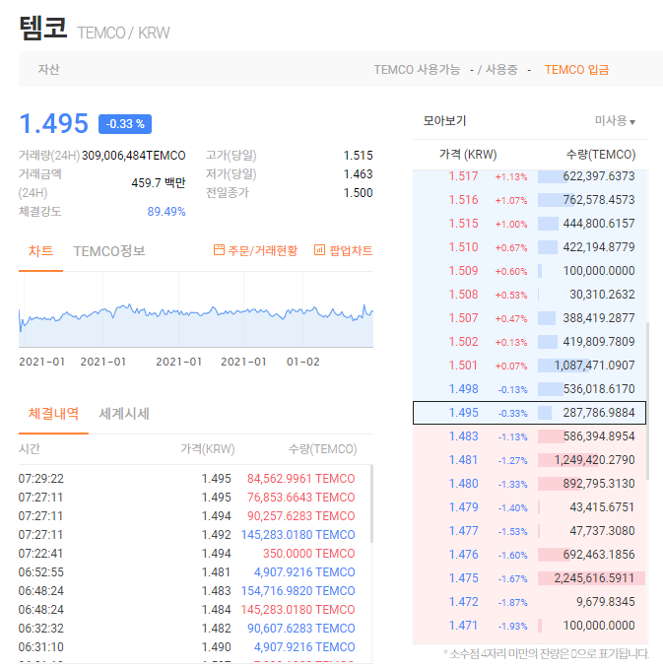The height and width of the screenshot is (668, 663).
Task: Click the 전일종가 value 1.500
Action: click(x=358, y=193)
